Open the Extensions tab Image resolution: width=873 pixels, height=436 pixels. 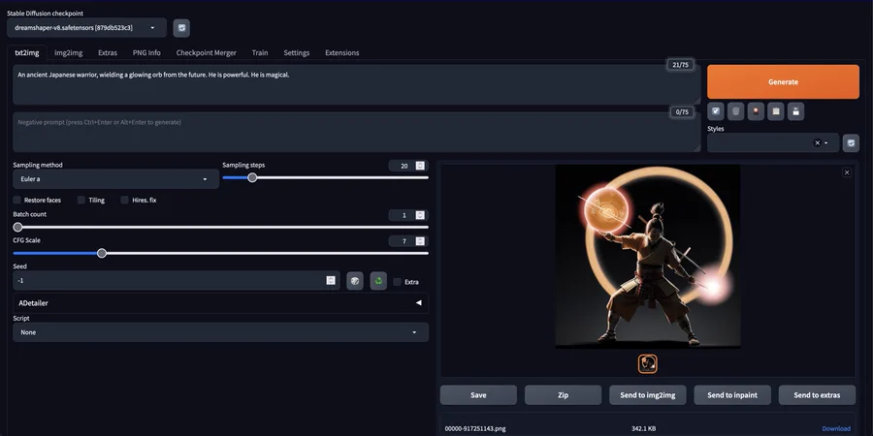pyautogui.click(x=341, y=52)
